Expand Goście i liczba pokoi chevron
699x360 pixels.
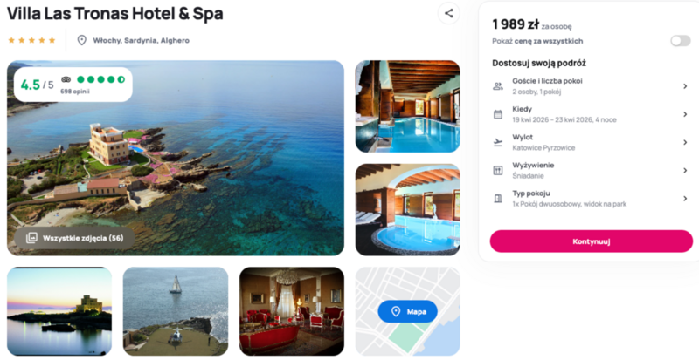point(685,86)
